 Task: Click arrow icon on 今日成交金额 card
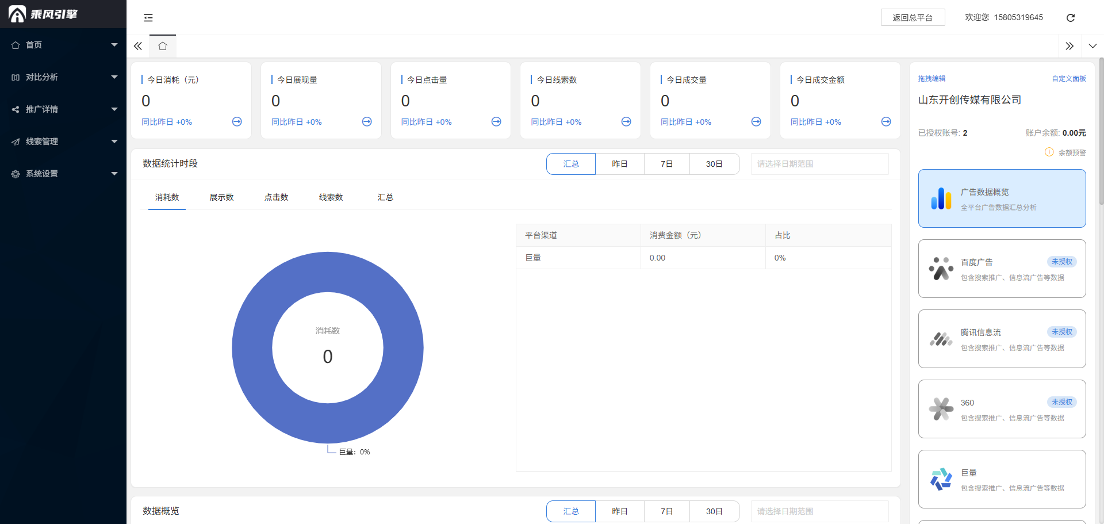coord(885,122)
